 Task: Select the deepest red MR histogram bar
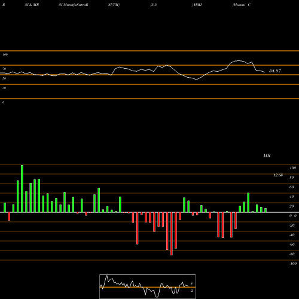pos(172,234)
